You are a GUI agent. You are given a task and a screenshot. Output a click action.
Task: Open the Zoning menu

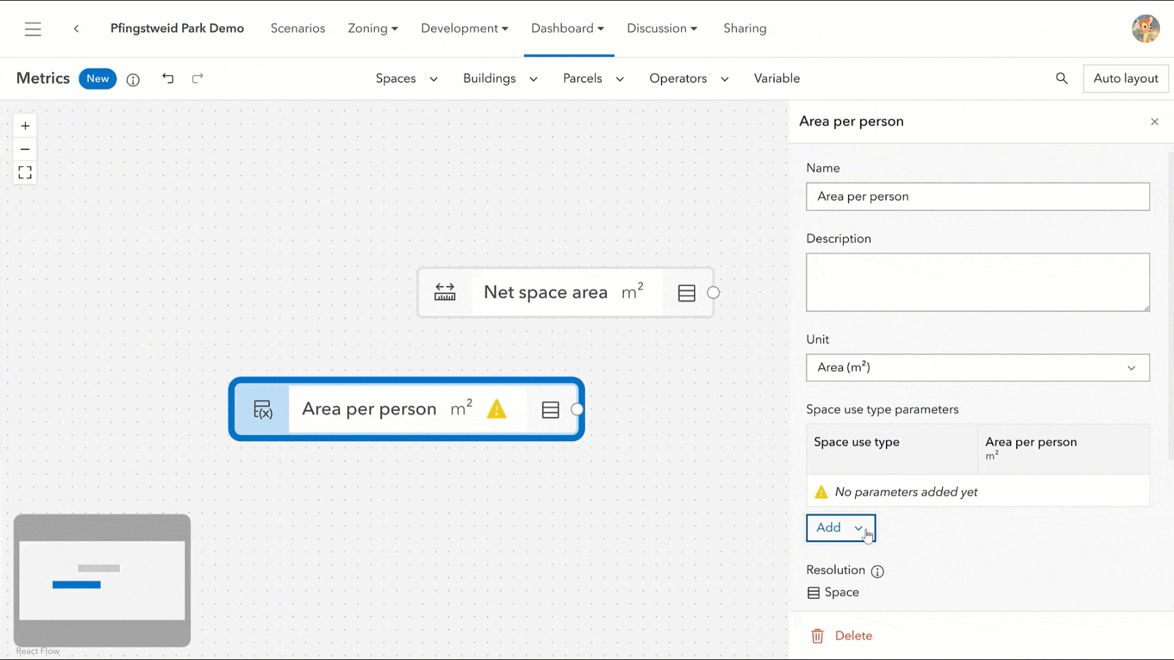coord(373,28)
